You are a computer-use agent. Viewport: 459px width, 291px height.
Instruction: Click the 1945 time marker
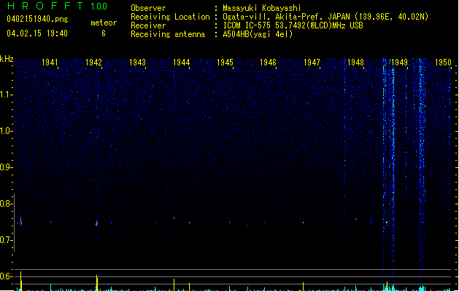(225, 62)
